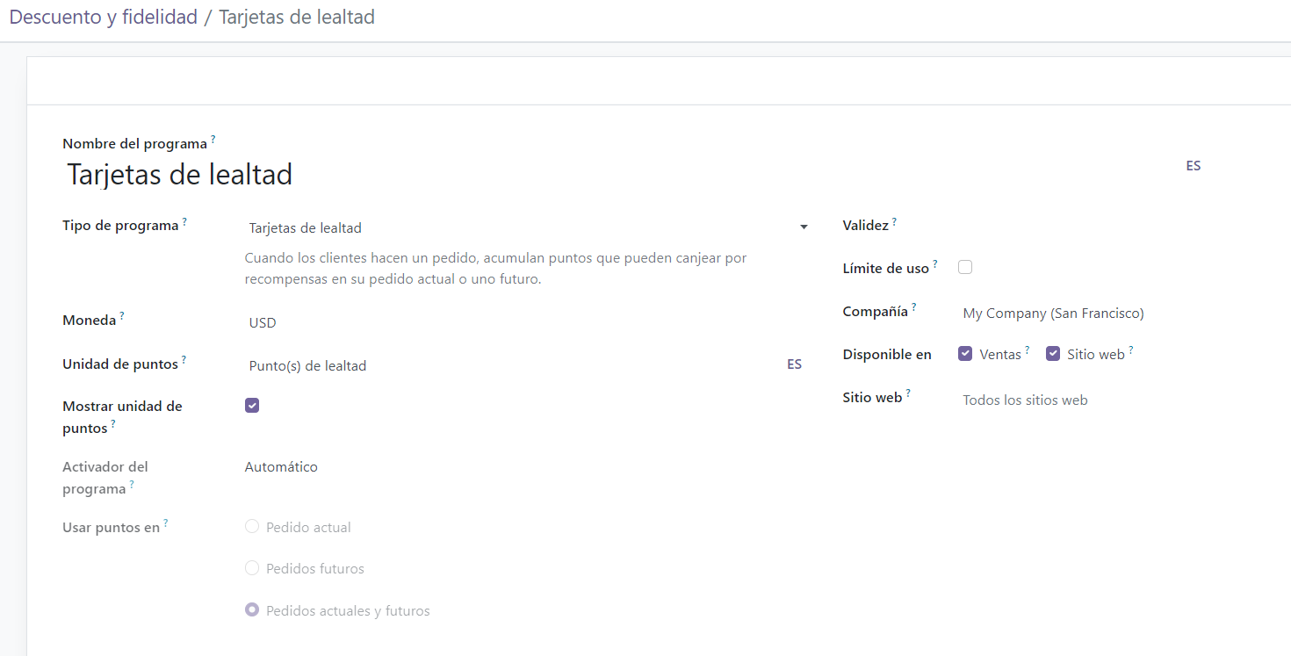Click help icon beside Usar puntos en

click(x=165, y=523)
